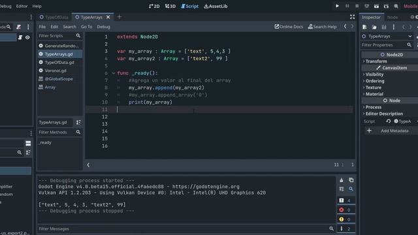Create a new resource in Inspector
Screen dimensions: 418x235
pyautogui.click(x=364, y=27)
